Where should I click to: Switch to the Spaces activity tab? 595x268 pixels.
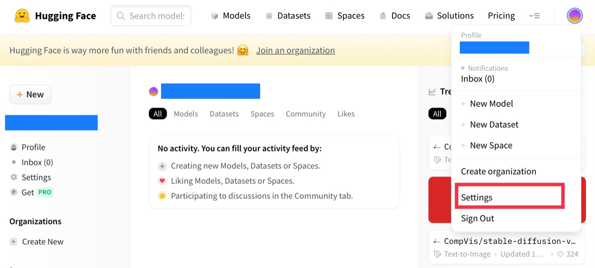pos(262,114)
